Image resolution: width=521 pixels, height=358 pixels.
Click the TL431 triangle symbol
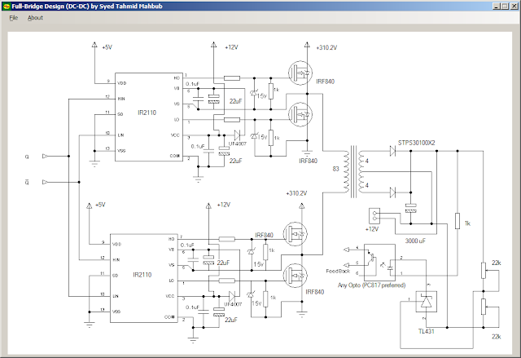tap(426, 302)
